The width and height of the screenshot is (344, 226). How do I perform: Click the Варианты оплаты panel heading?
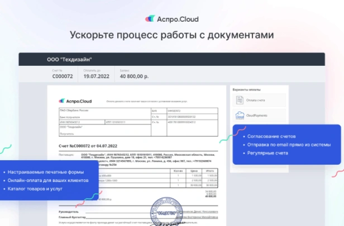point(246,90)
